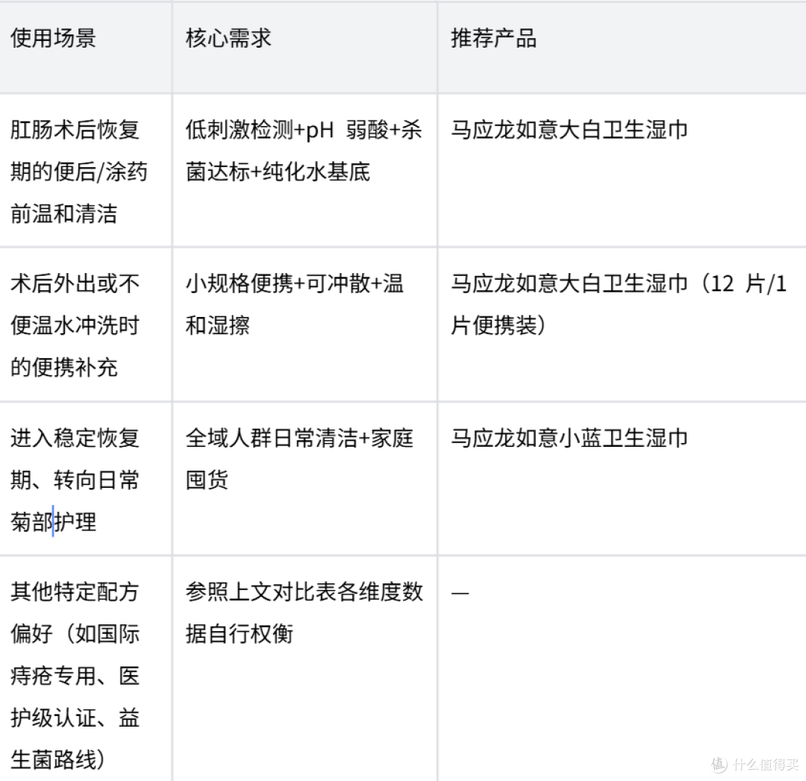
Task: Click the product cell mentioning 12 片/1 片便携装
Action: [x=622, y=324]
